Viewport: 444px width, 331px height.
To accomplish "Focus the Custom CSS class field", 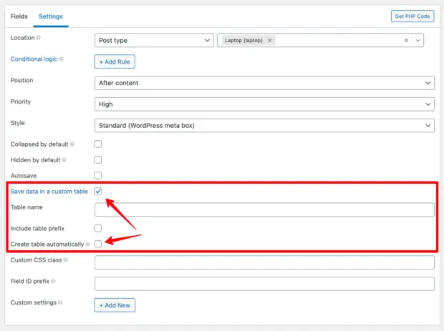I will (264, 262).
